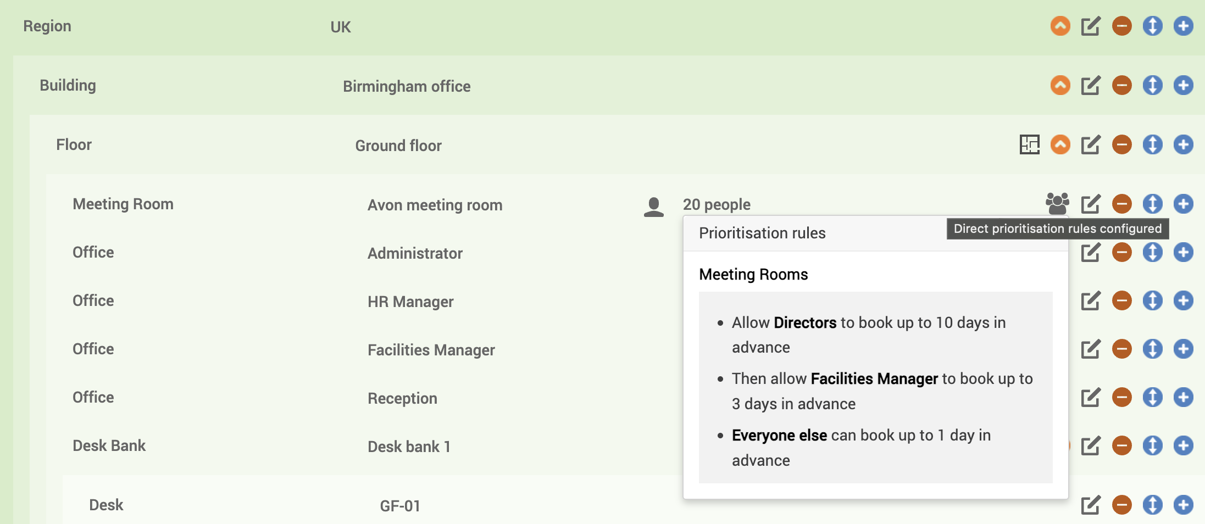Click the Meeting Rooms heading in the popup
Image resolution: width=1205 pixels, height=524 pixels.
point(753,274)
